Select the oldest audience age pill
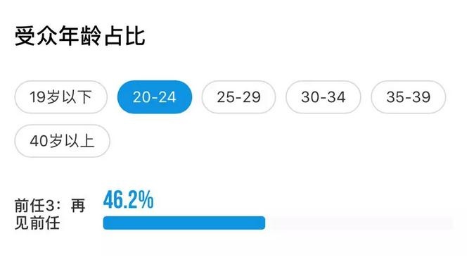This screenshot has width=474, height=274. click(62, 141)
